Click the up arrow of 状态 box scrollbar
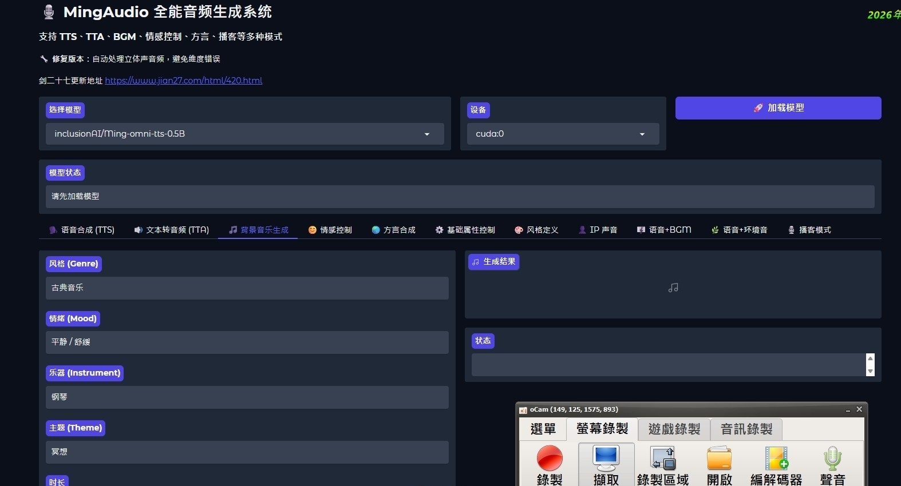Screen dimensions: 901x486 870,358
